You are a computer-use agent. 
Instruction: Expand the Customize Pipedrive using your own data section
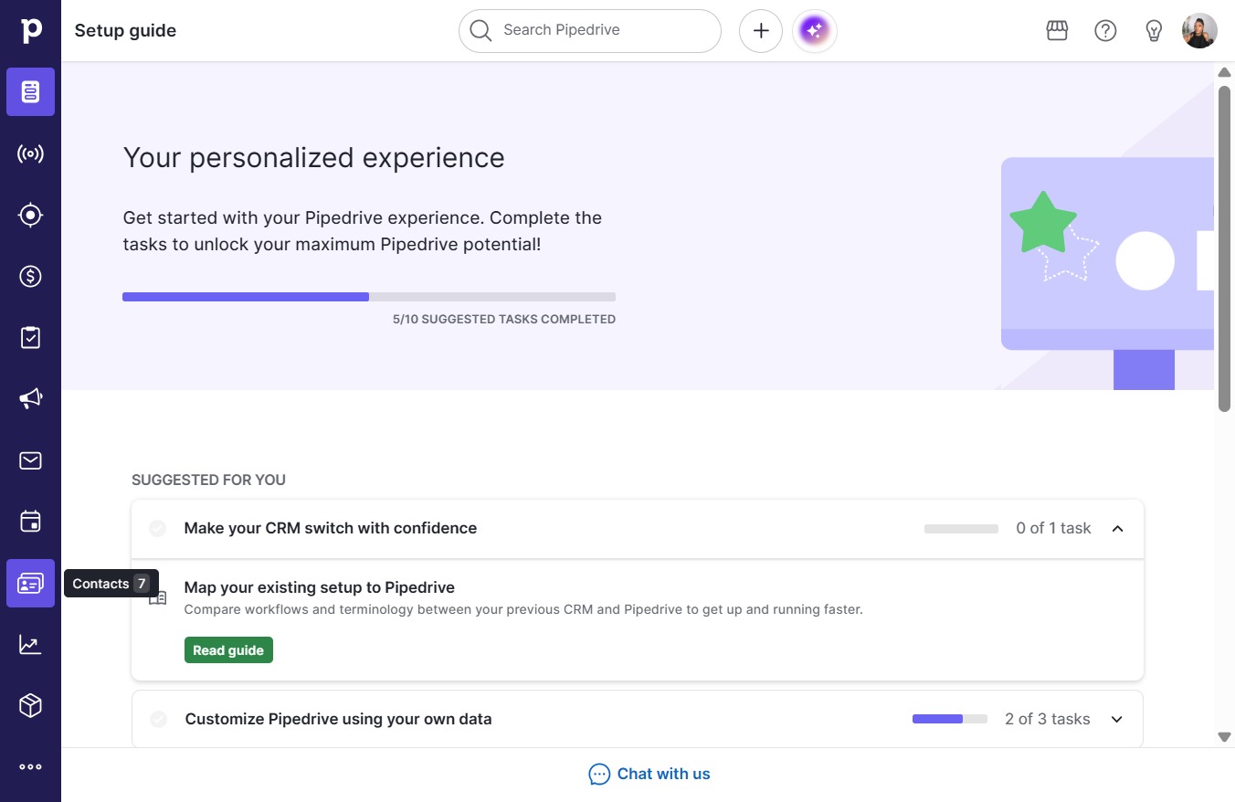point(1116,719)
